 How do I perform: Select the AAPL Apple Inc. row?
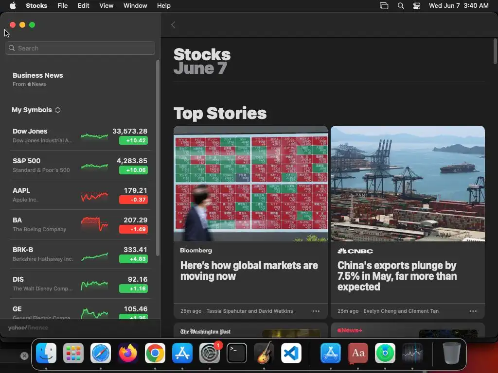[80, 195]
